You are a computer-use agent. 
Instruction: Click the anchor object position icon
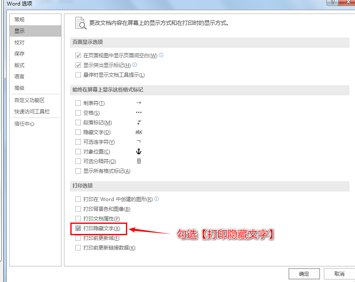tap(139, 151)
